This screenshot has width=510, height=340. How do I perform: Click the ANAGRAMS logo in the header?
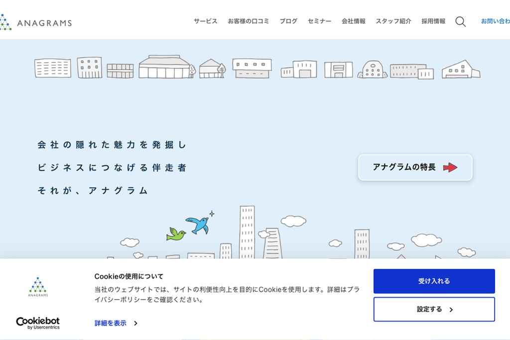pos(37,22)
